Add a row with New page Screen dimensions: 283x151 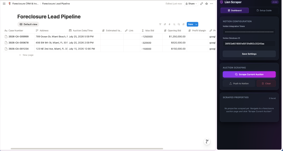pos(26,55)
